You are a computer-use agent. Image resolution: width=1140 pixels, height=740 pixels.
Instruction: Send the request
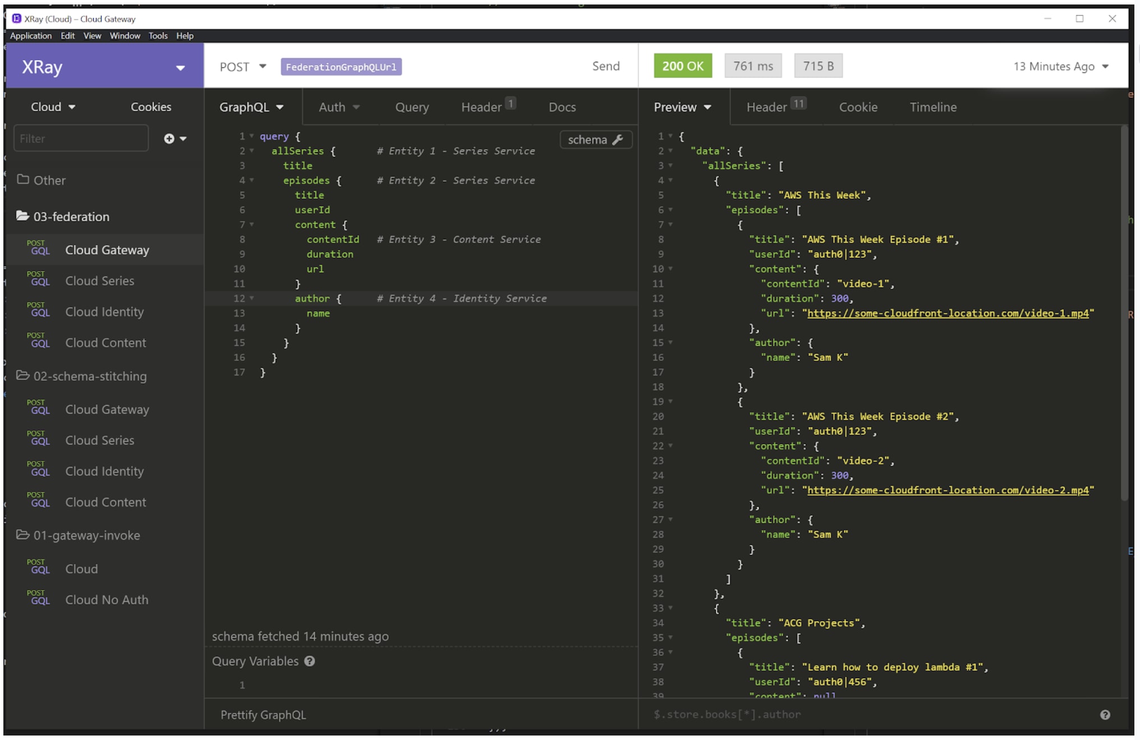tap(606, 66)
